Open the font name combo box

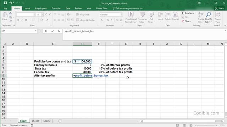[26, 14]
